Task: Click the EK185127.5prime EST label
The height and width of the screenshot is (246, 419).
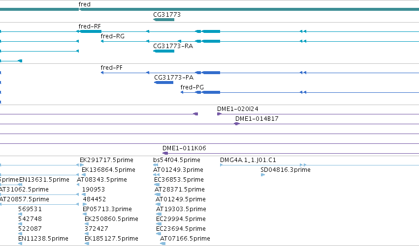Action: coord(111,239)
